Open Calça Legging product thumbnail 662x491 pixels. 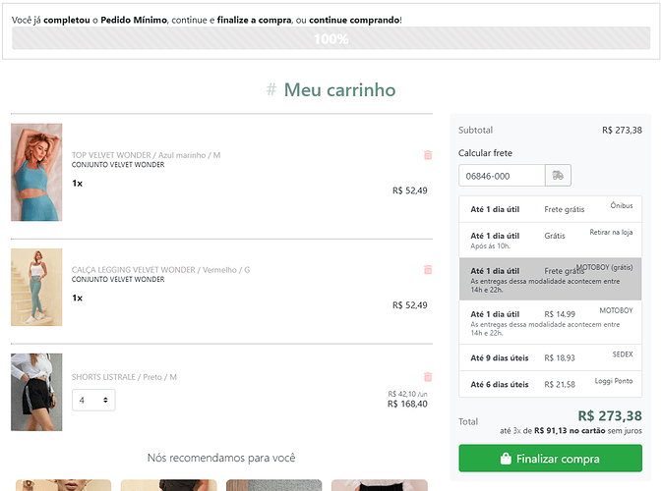point(36,287)
